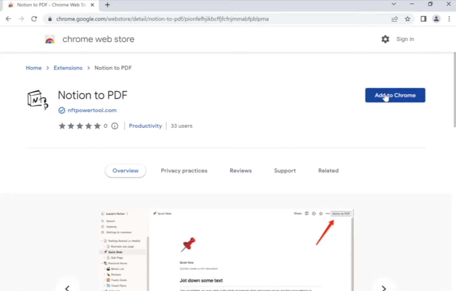456x291 pixels.
Task: Restore down the Chrome window
Action: 430,4
